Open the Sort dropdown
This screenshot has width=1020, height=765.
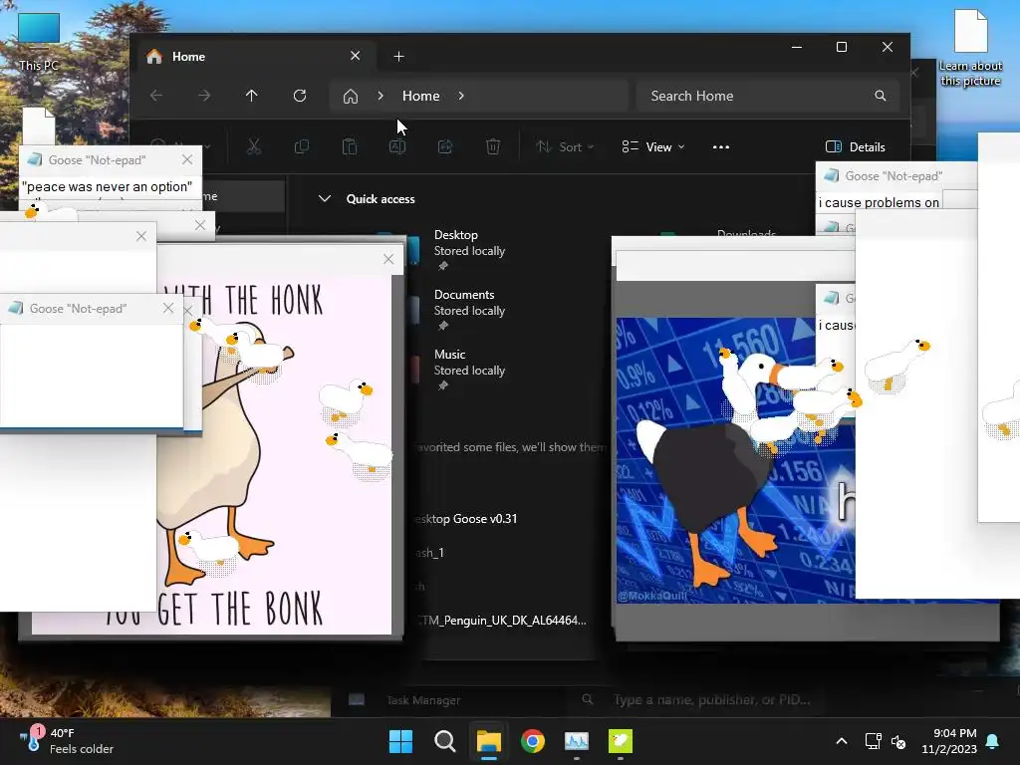tap(564, 147)
